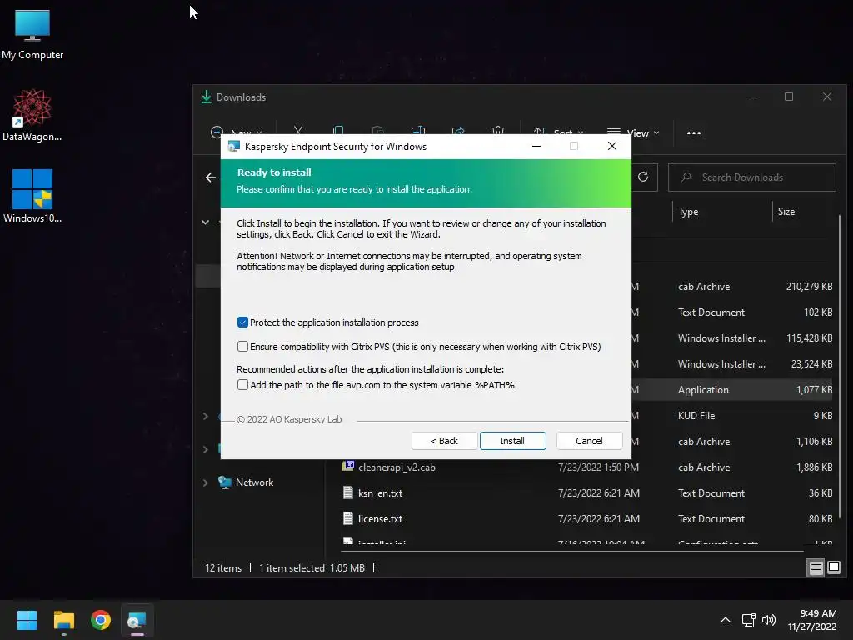Image resolution: width=853 pixels, height=640 pixels.
Task: Expand the Network tree item
Action: 205,482
